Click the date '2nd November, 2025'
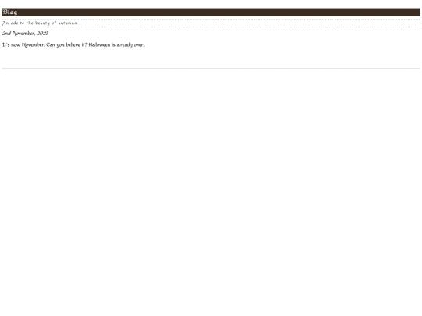 tap(25, 34)
